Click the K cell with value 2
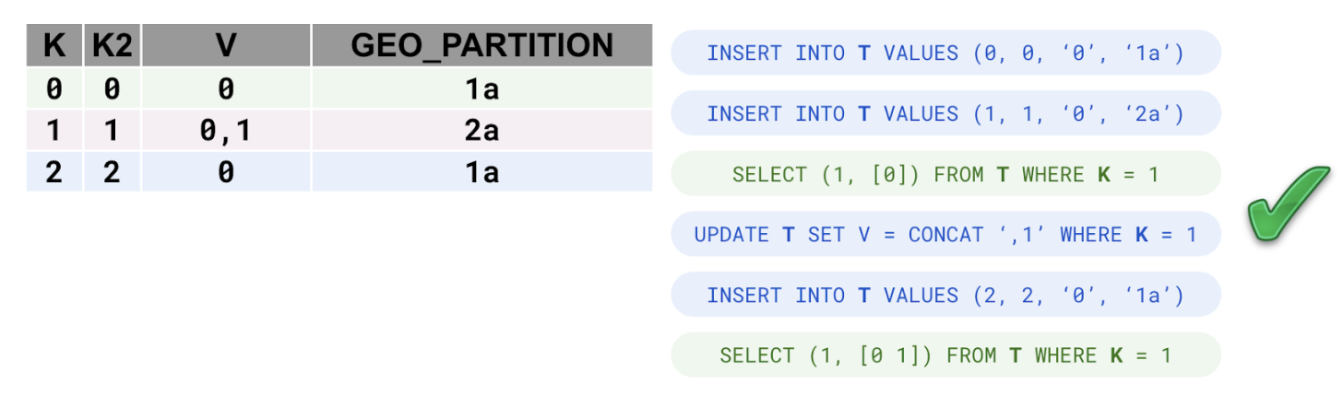Image resolution: width=1343 pixels, height=407 pixels. click(54, 172)
